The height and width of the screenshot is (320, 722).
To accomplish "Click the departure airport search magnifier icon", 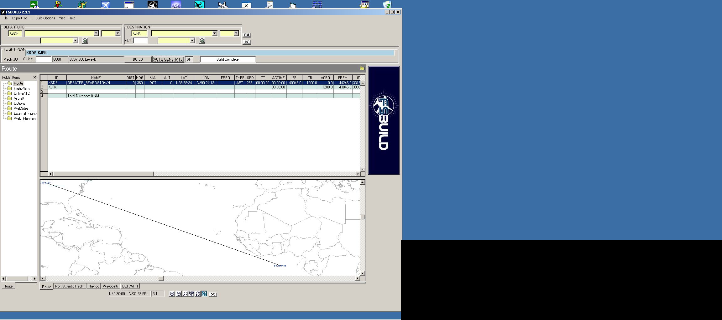I will pos(85,41).
